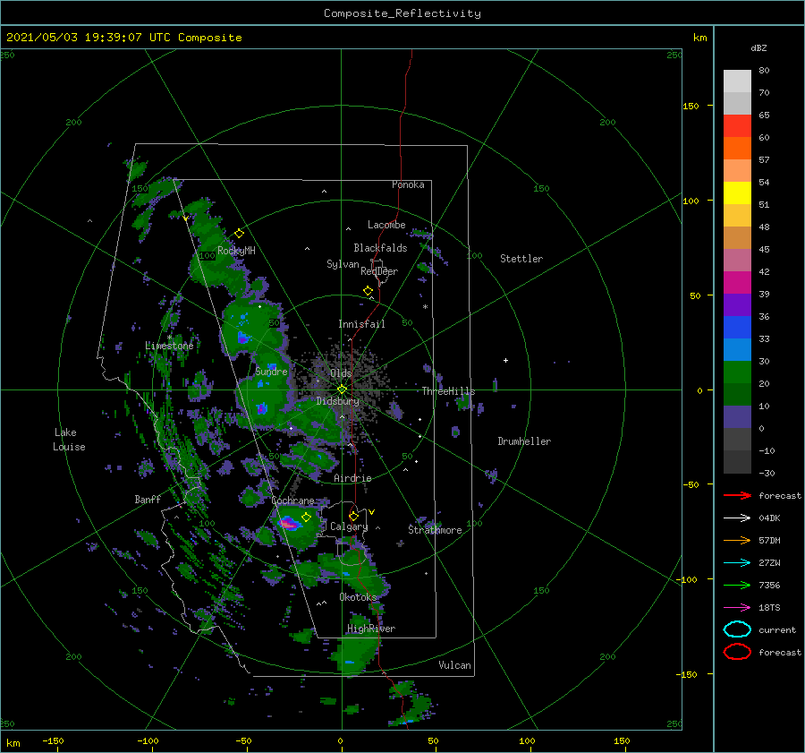The image size is (805, 753).
Task: Click the bright green swatch below 30 dBZ
Action: click(x=737, y=372)
